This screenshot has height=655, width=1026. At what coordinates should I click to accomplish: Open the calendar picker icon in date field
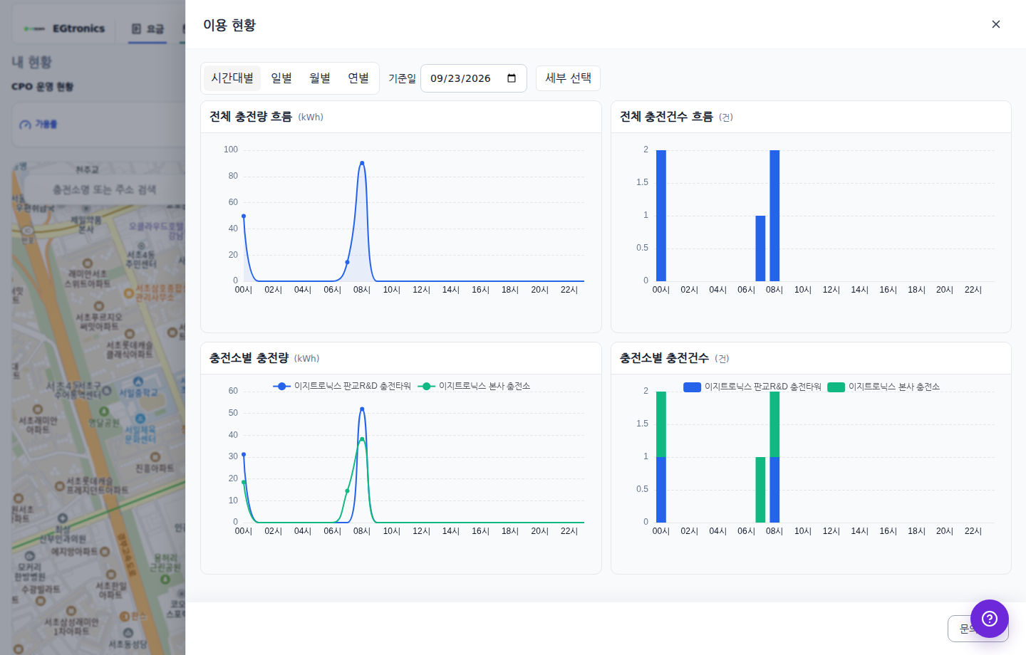tap(512, 78)
